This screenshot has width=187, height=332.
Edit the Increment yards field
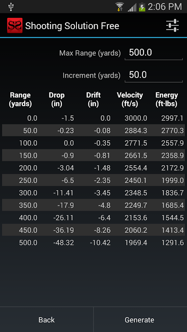coord(154,75)
